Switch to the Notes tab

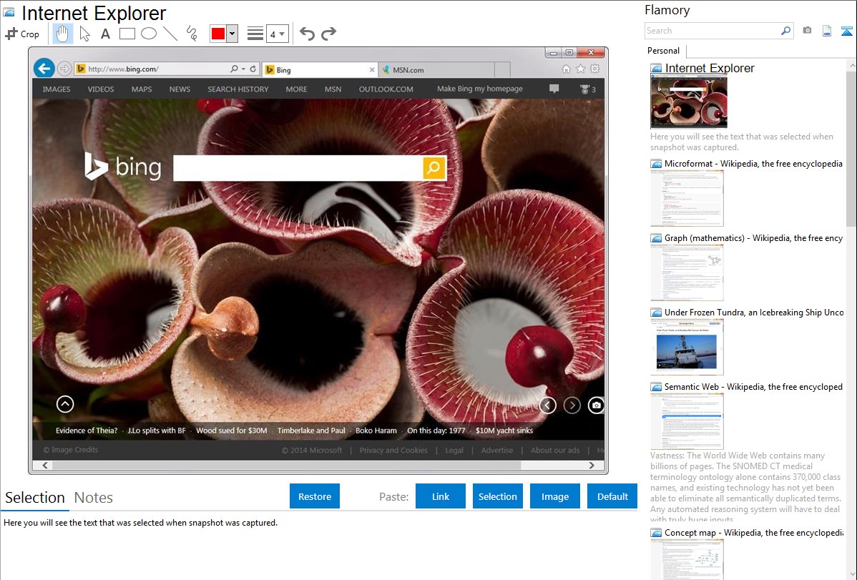point(94,498)
